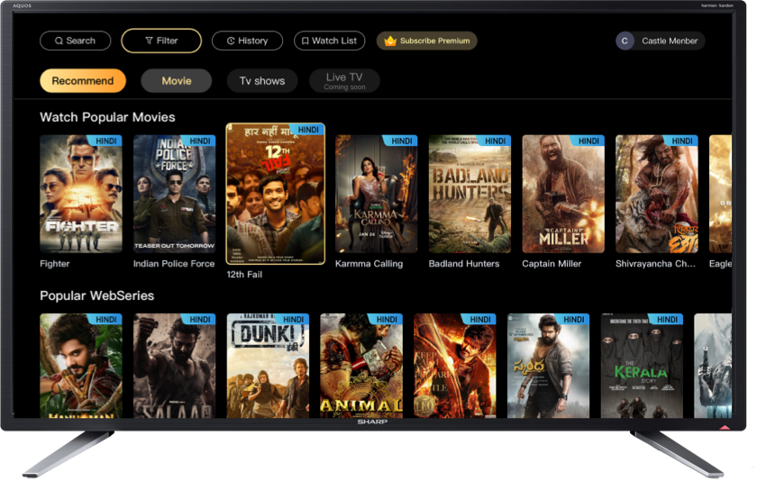Switch to the Movie tab
The width and height of the screenshot is (757, 481).
[x=177, y=80]
